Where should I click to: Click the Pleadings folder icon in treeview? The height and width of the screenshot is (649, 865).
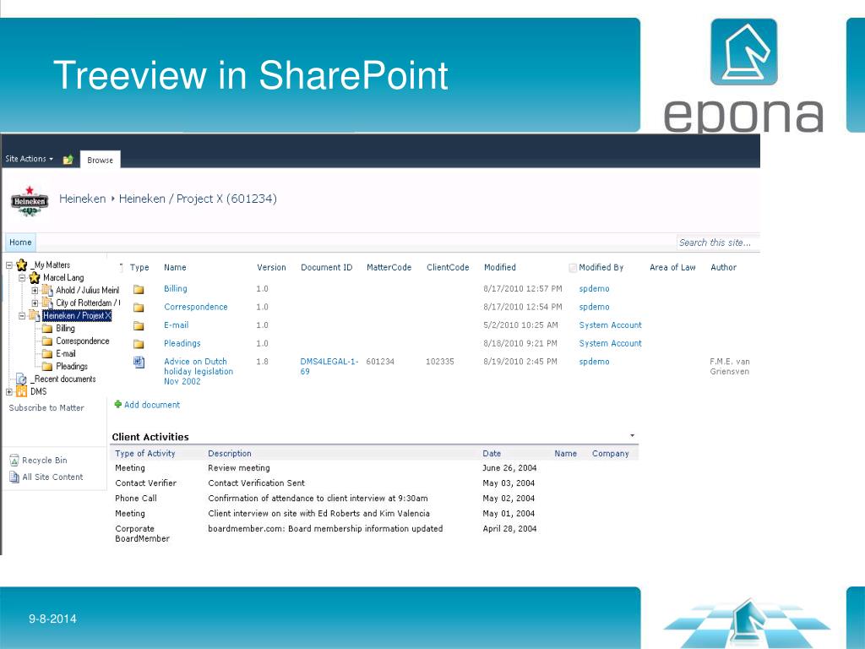coord(47,367)
